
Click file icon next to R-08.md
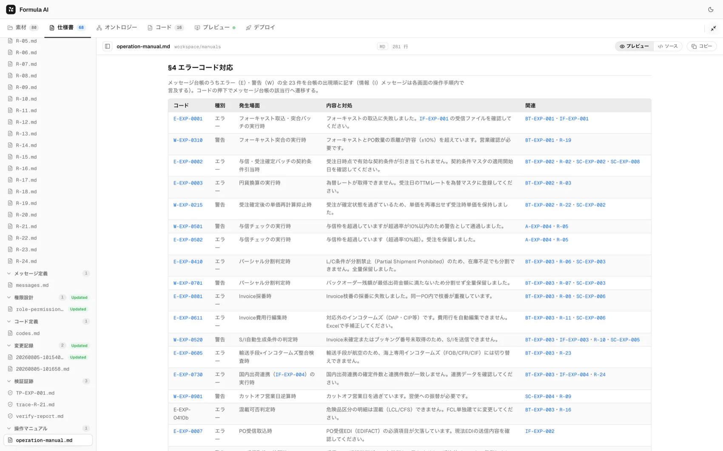coord(10,76)
